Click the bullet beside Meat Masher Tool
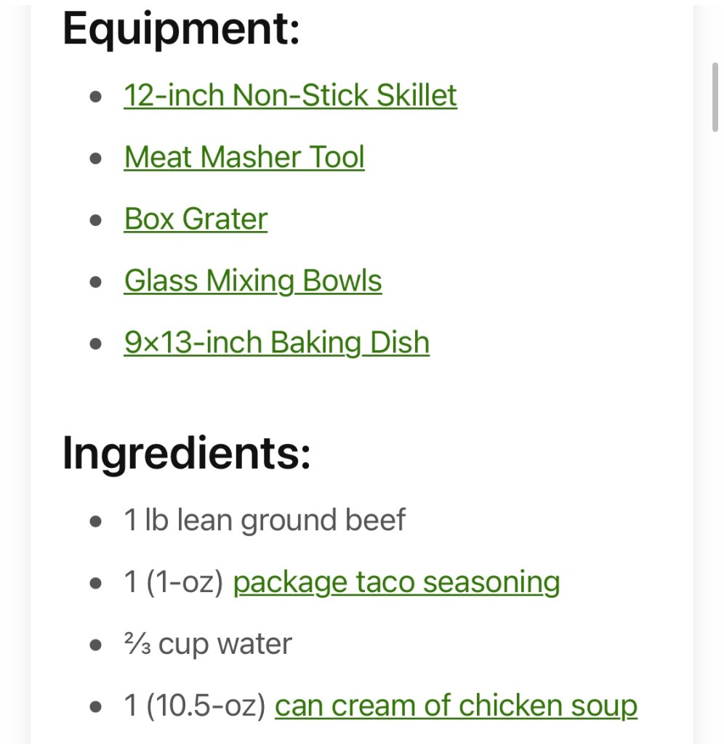 click(x=95, y=158)
